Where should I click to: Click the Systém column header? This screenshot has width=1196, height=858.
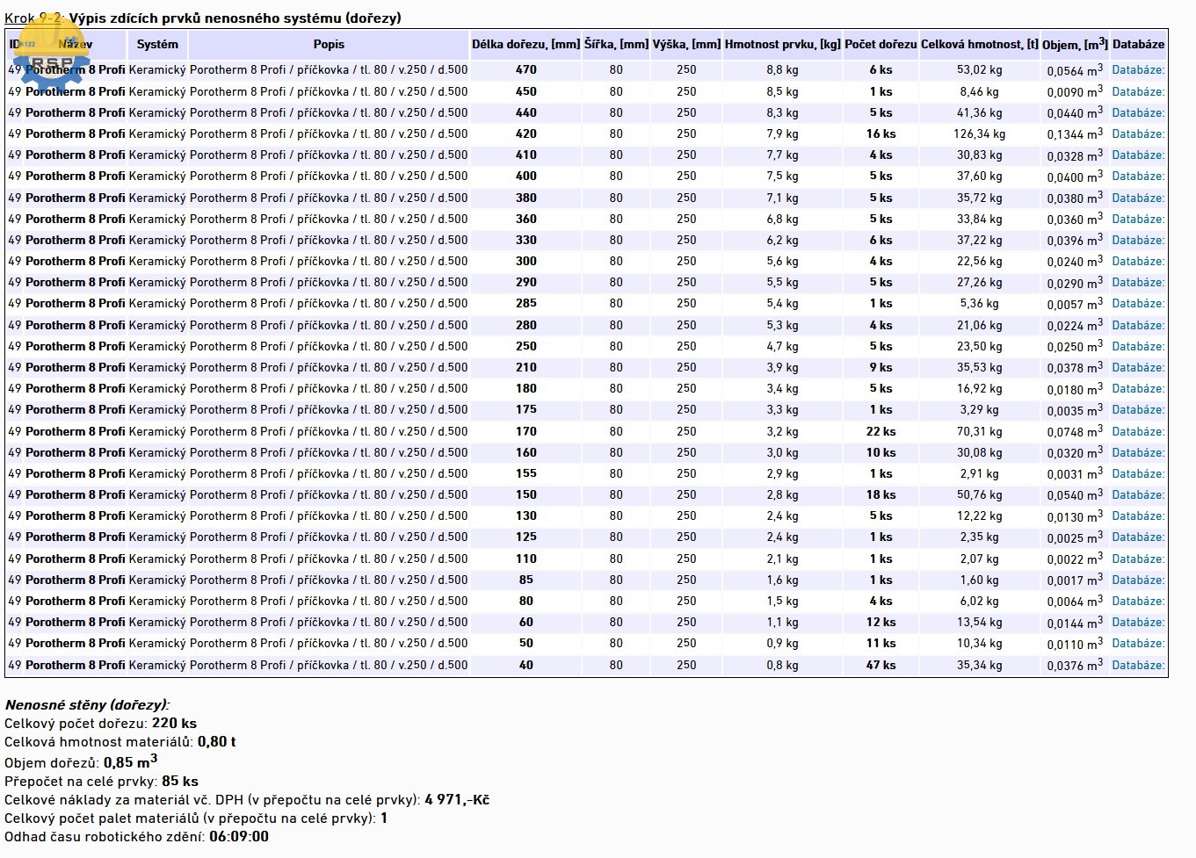pyautogui.click(x=157, y=44)
